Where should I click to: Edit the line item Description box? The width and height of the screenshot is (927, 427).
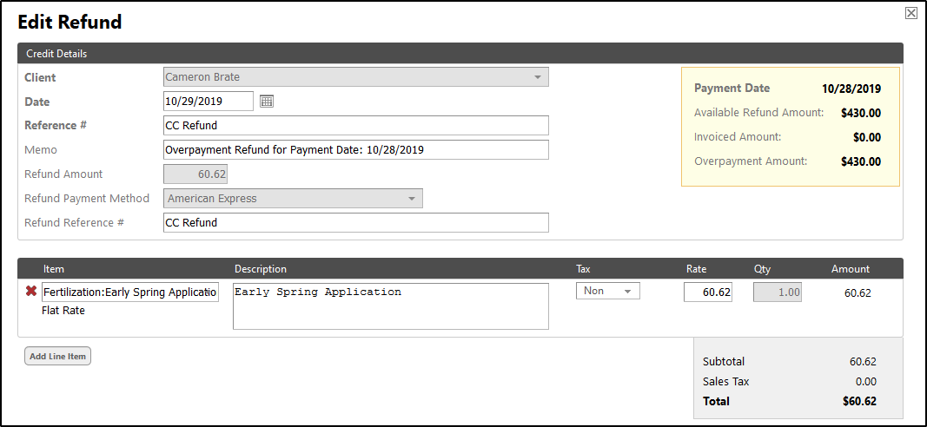[x=391, y=306]
